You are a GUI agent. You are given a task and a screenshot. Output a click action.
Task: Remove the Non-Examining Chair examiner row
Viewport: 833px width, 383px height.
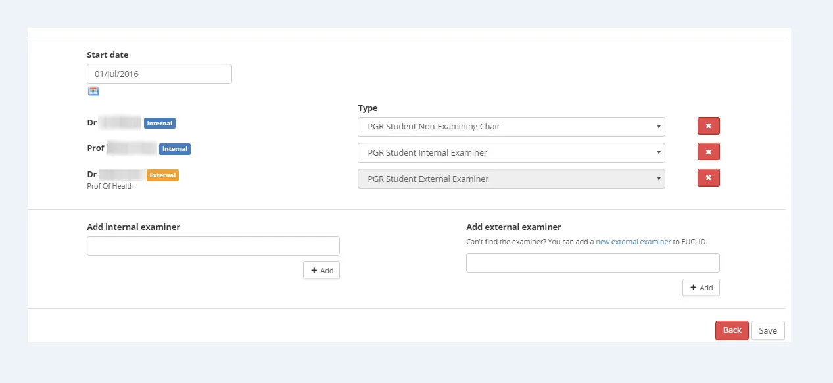click(x=708, y=125)
